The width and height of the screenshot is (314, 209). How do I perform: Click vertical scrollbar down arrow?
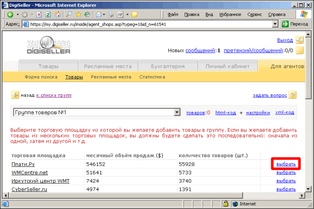pyautogui.click(x=308, y=188)
